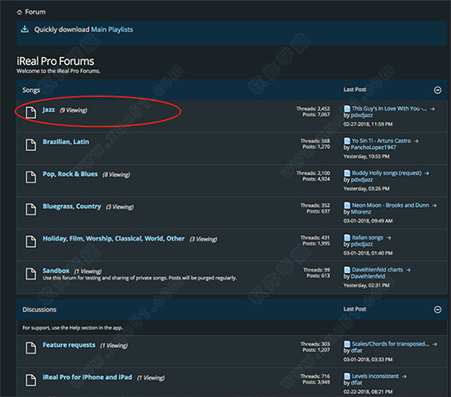Screen dimensions: 451x397
Task: Open Holiday, Film, Worship, Classical, World, Other forum
Action: [114, 238]
